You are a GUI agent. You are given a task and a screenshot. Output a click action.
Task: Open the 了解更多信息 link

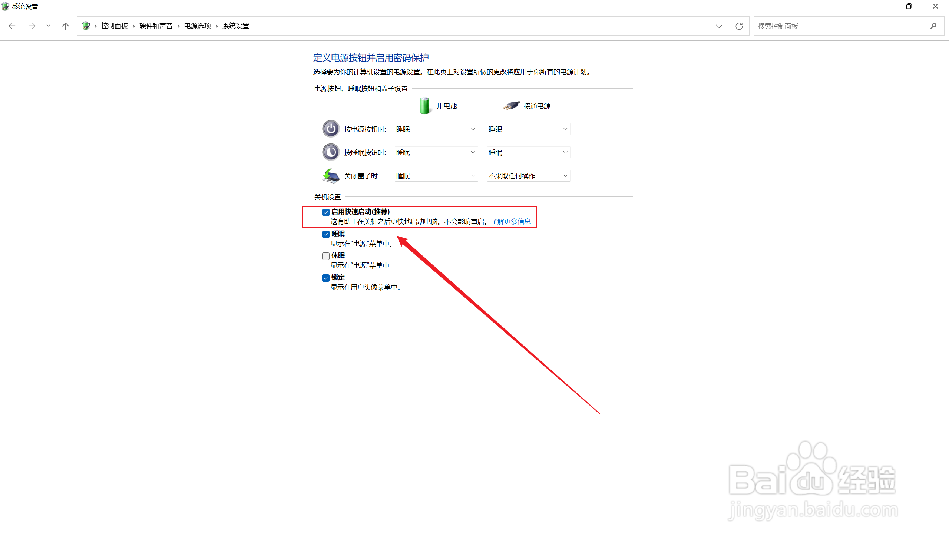[510, 221]
